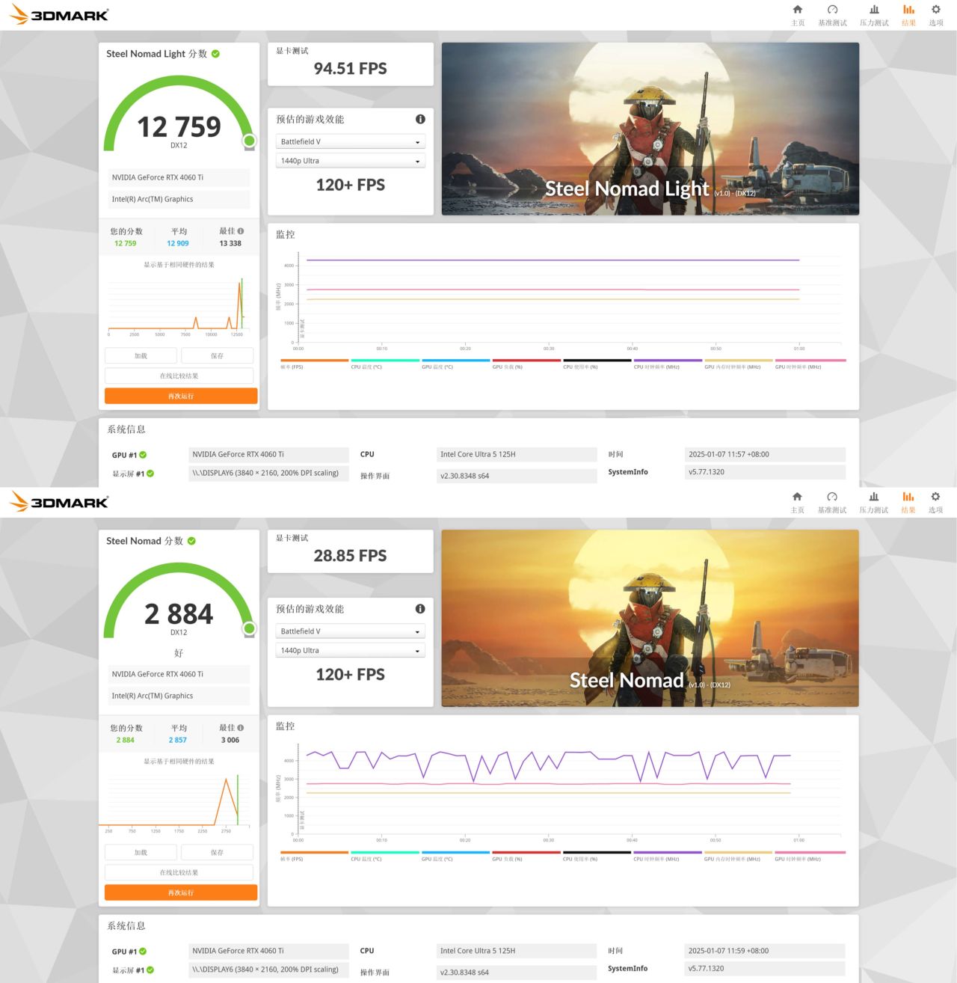Click 在线比较结果 under the 2 884 score
The width and height of the screenshot is (957, 983).
tap(179, 873)
